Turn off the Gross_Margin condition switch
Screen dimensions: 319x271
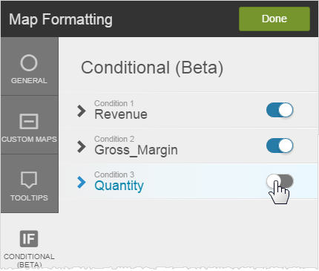point(280,146)
